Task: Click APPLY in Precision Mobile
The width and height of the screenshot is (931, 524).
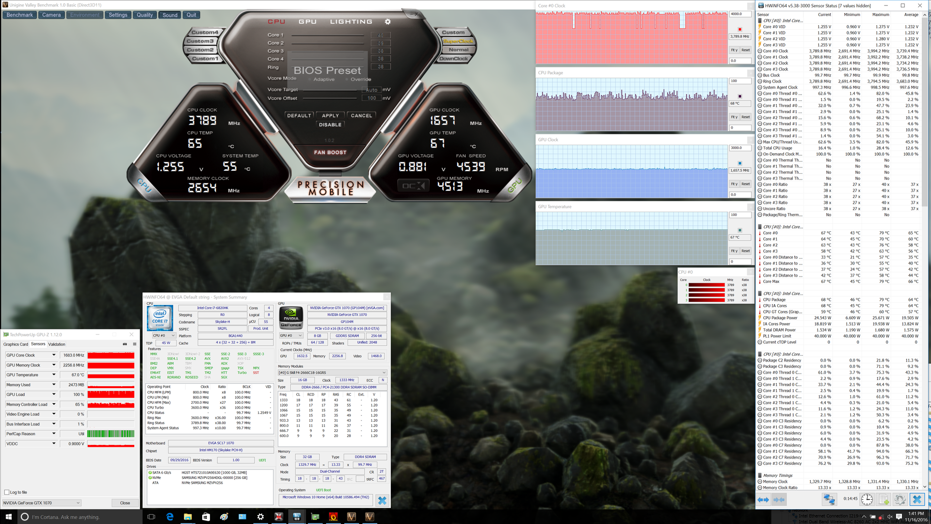Action: 330,115
